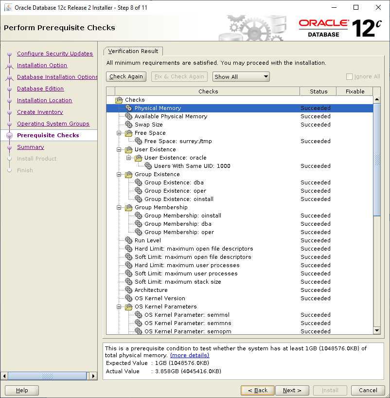Screen dimensions: 390x398
Task: Open the Operating System Groups step
Action: point(53,124)
